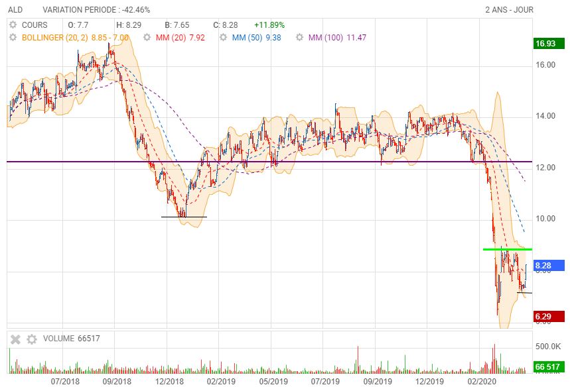
Task: Select the purple horizontal line near 12.00
Action: coord(269,162)
